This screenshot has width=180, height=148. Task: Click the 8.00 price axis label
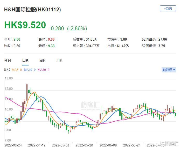tap(8, 130)
